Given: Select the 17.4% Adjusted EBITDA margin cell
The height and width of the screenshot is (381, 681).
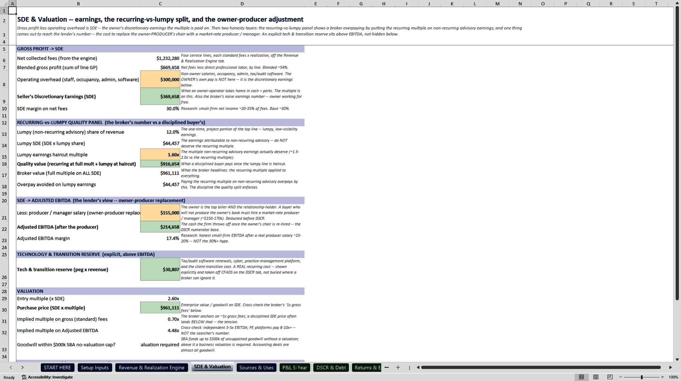Looking at the screenshot, I should click(160, 238).
